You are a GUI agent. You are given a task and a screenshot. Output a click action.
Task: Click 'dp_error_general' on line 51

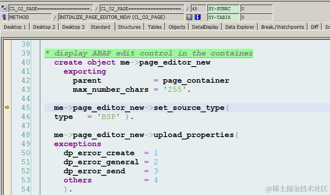tap(101, 162)
